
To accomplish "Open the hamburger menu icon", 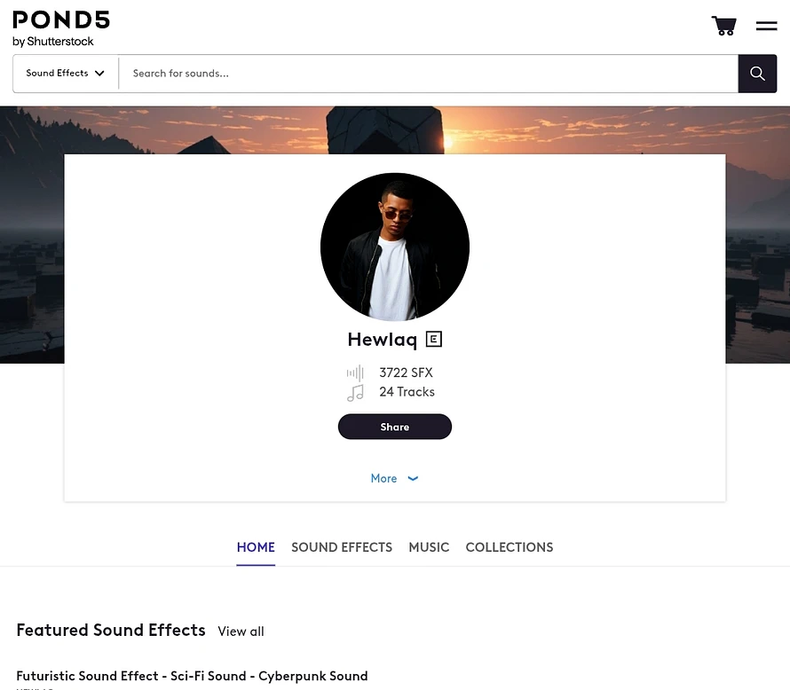I will tap(766, 26).
